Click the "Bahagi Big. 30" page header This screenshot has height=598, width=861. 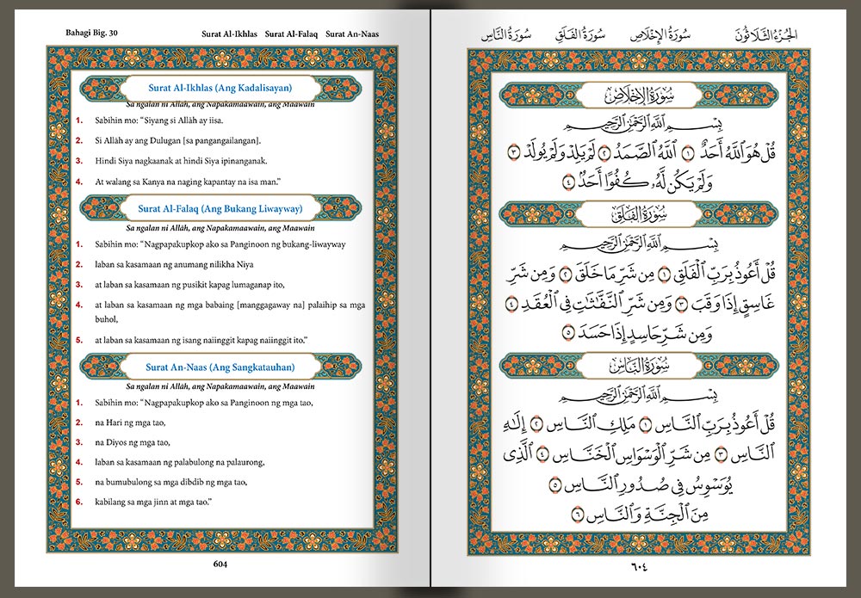tap(91, 33)
